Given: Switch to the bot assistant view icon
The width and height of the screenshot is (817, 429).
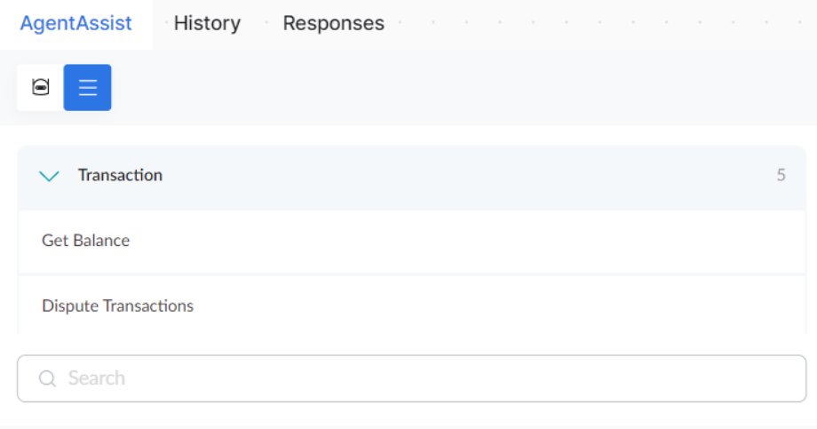Looking at the screenshot, I should click(40, 87).
